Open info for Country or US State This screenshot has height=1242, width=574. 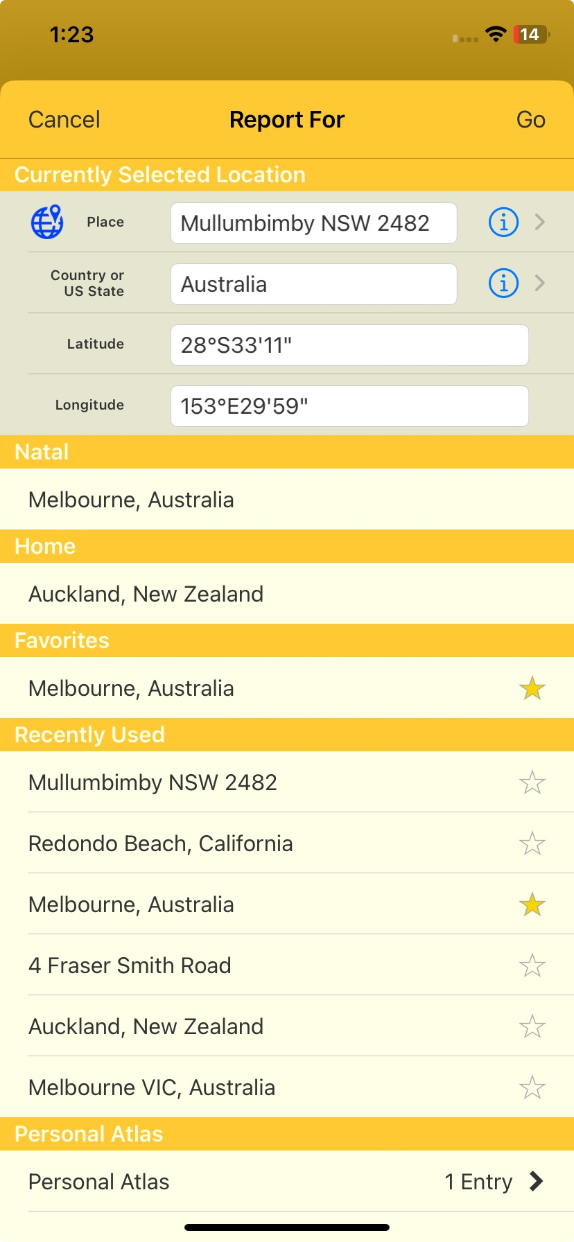(503, 283)
